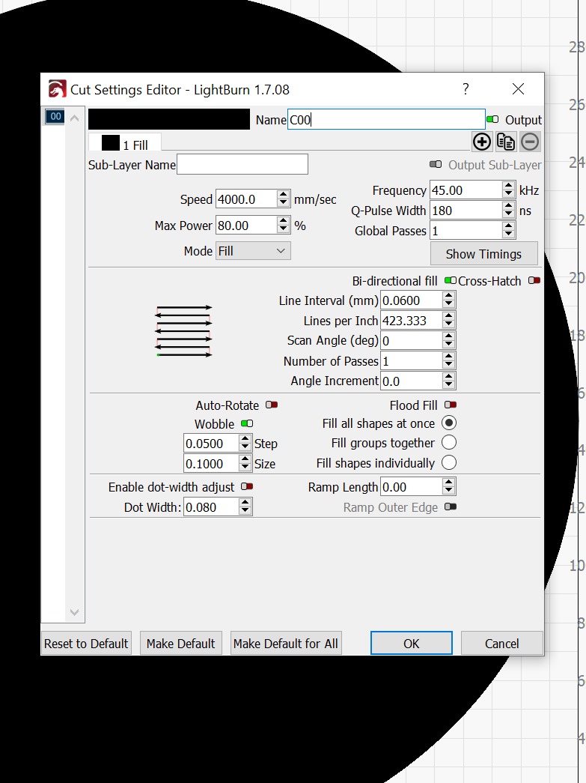
Task: Enable the Cross-Hatch toggle
Action: (534, 281)
